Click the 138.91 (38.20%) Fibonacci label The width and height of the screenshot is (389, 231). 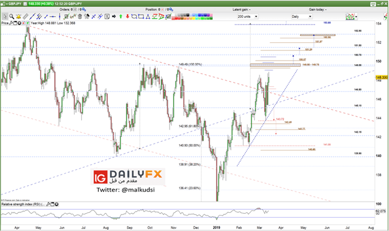point(190,165)
